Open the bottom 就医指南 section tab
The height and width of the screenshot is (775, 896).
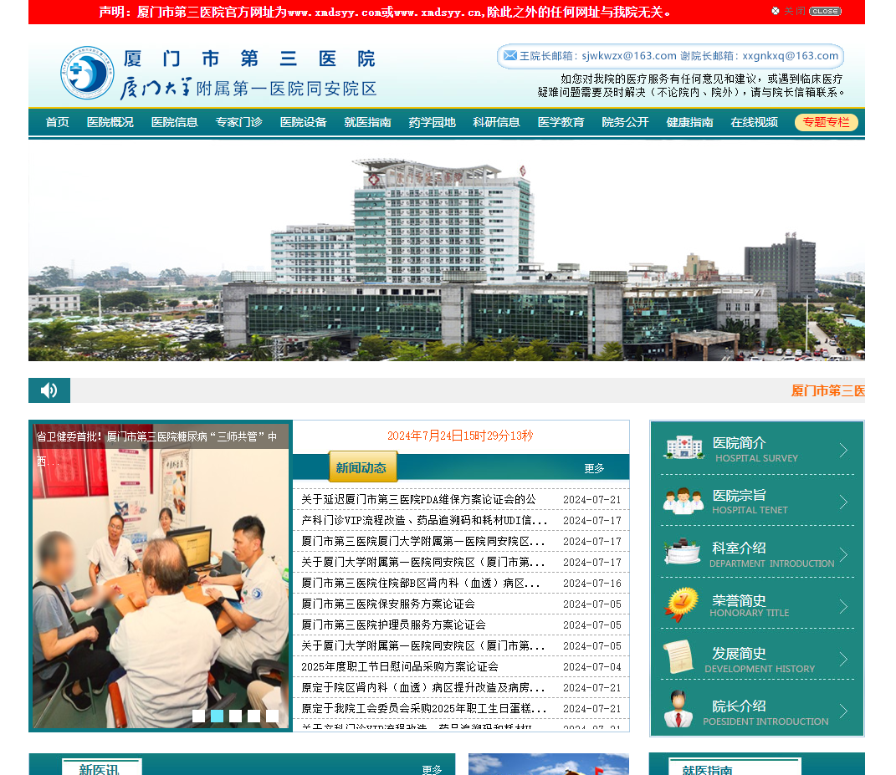(x=735, y=767)
